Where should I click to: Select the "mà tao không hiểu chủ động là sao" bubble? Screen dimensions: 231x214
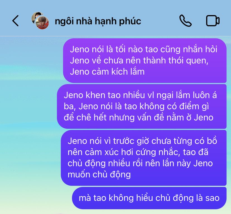pos(149,198)
